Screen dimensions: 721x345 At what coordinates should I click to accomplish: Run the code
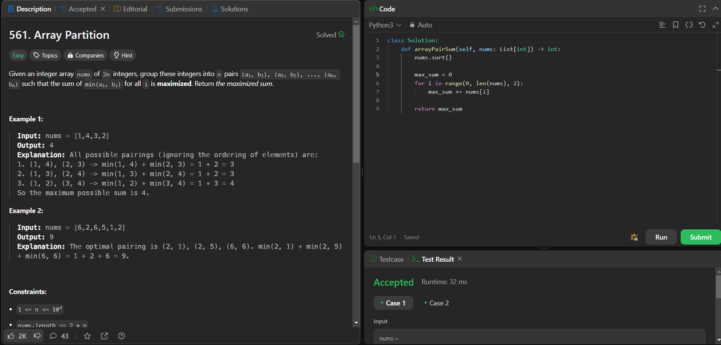661,237
